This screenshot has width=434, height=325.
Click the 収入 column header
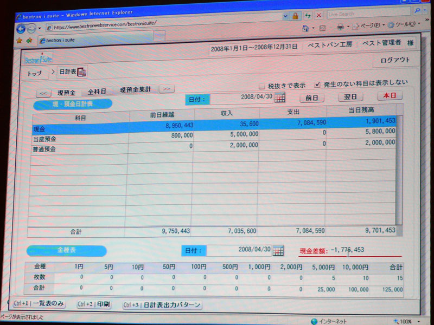(227, 113)
